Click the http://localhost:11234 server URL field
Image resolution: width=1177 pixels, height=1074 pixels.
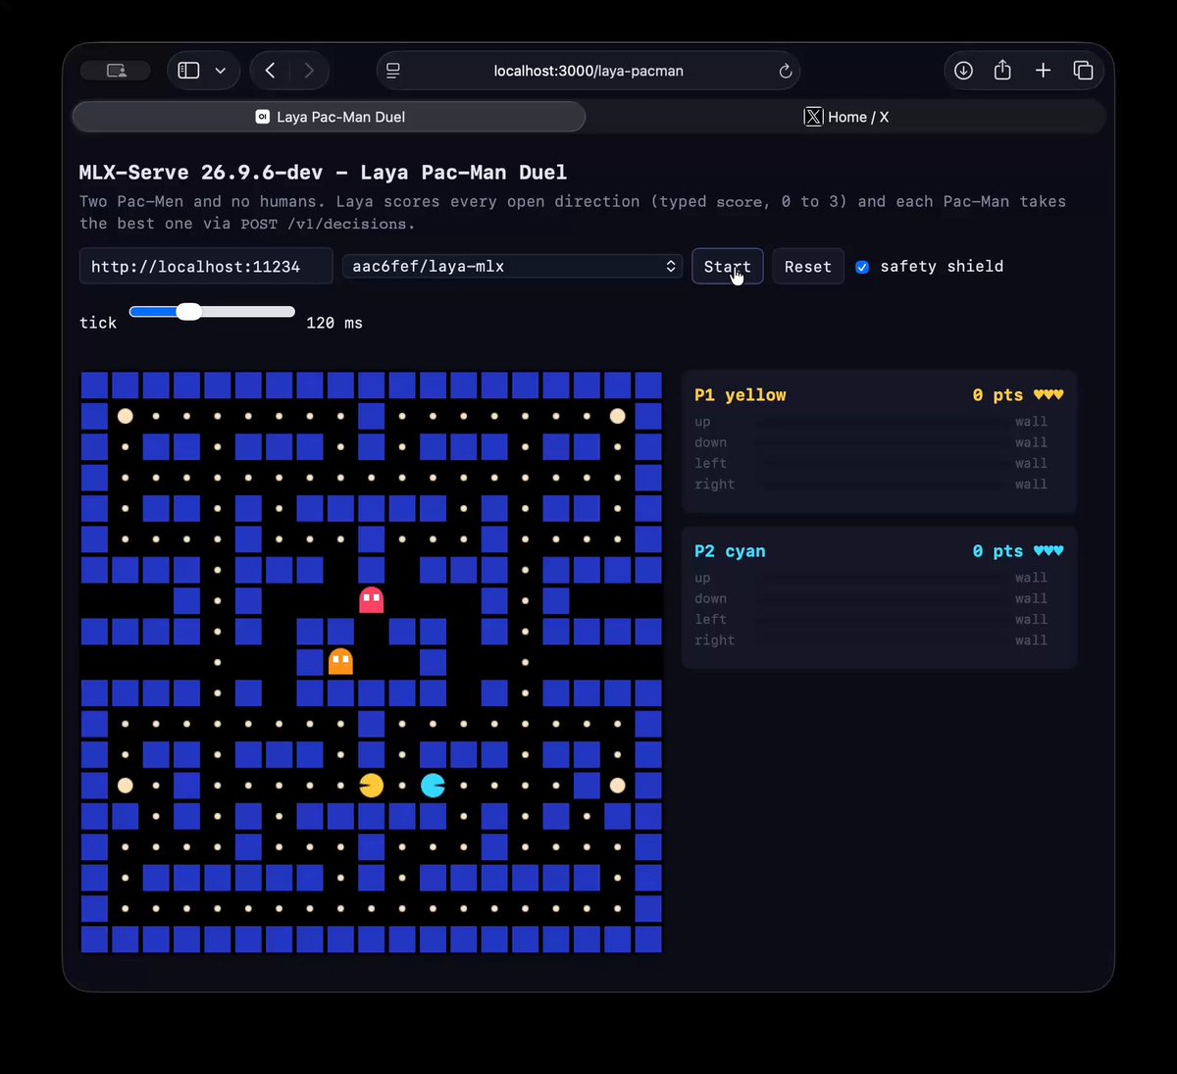coord(206,267)
